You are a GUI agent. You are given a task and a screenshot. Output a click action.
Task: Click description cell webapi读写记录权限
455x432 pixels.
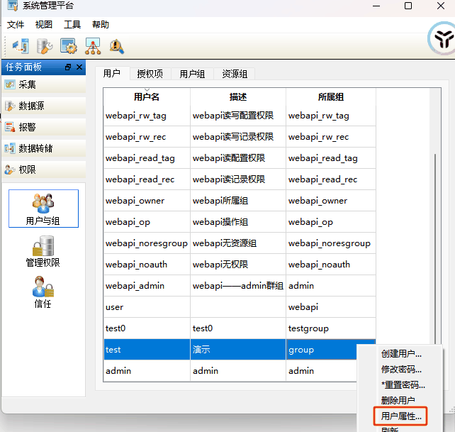(238, 137)
